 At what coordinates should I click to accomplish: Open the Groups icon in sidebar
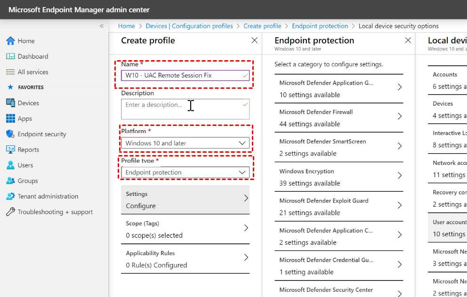click(x=10, y=180)
